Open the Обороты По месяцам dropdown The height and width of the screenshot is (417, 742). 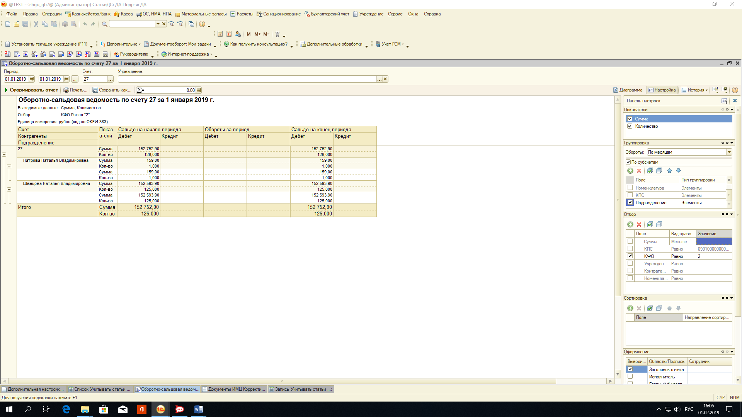pos(729,152)
